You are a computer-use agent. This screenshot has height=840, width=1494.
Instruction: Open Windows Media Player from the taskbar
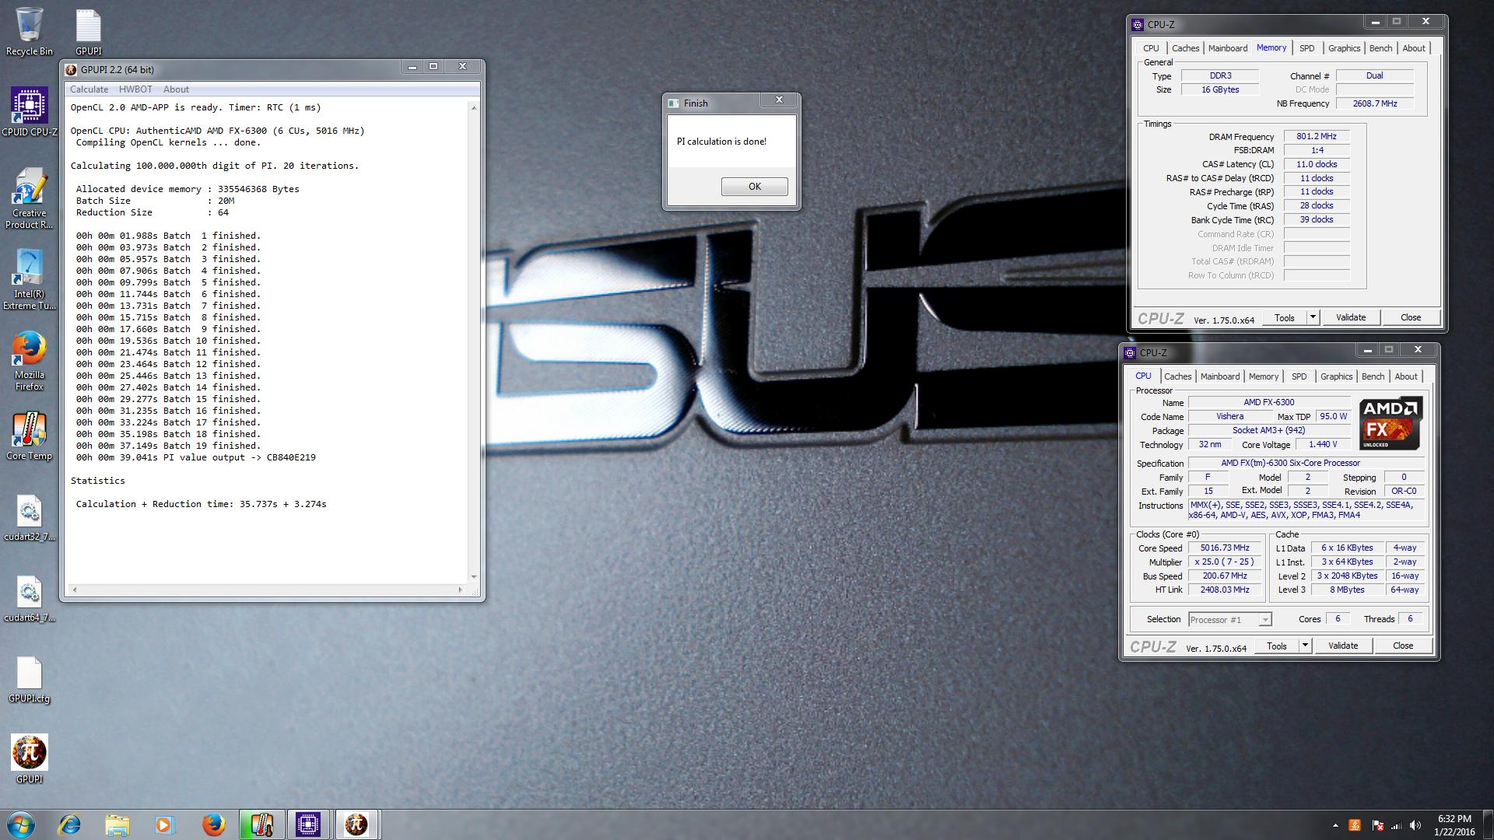[x=164, y=824]
